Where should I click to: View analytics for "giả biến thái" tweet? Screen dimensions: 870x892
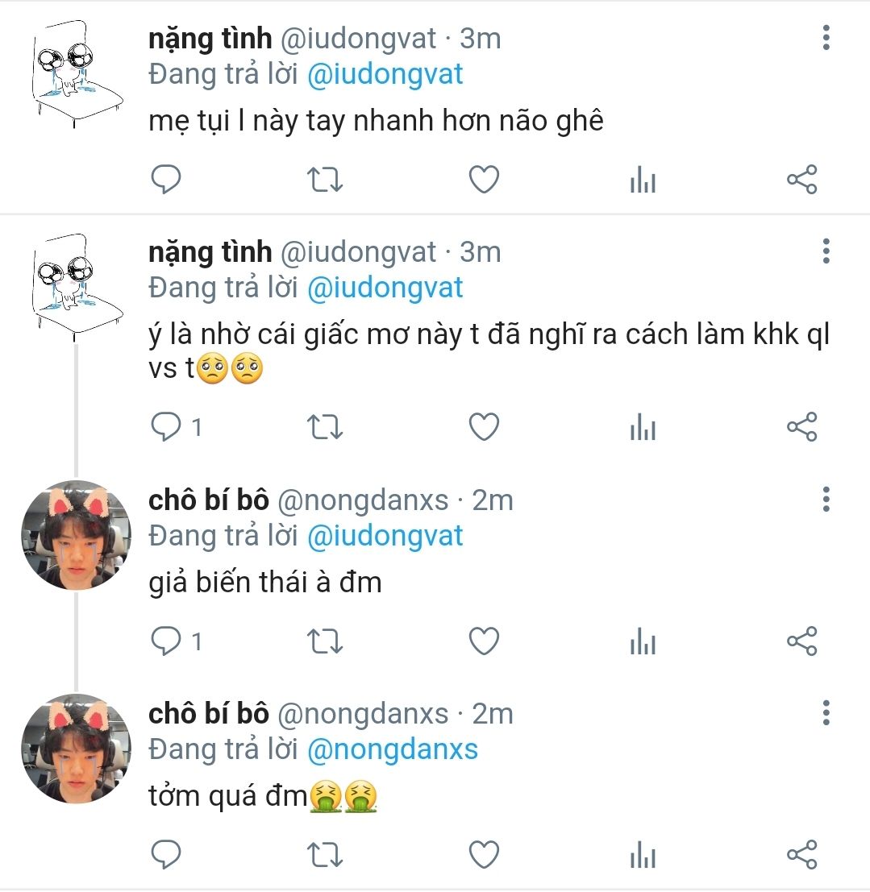click(643, 643)
